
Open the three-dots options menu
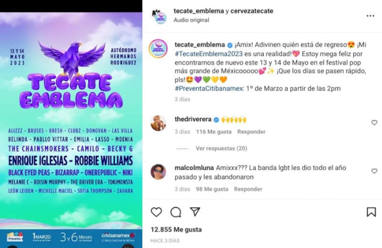coord(371,16)
